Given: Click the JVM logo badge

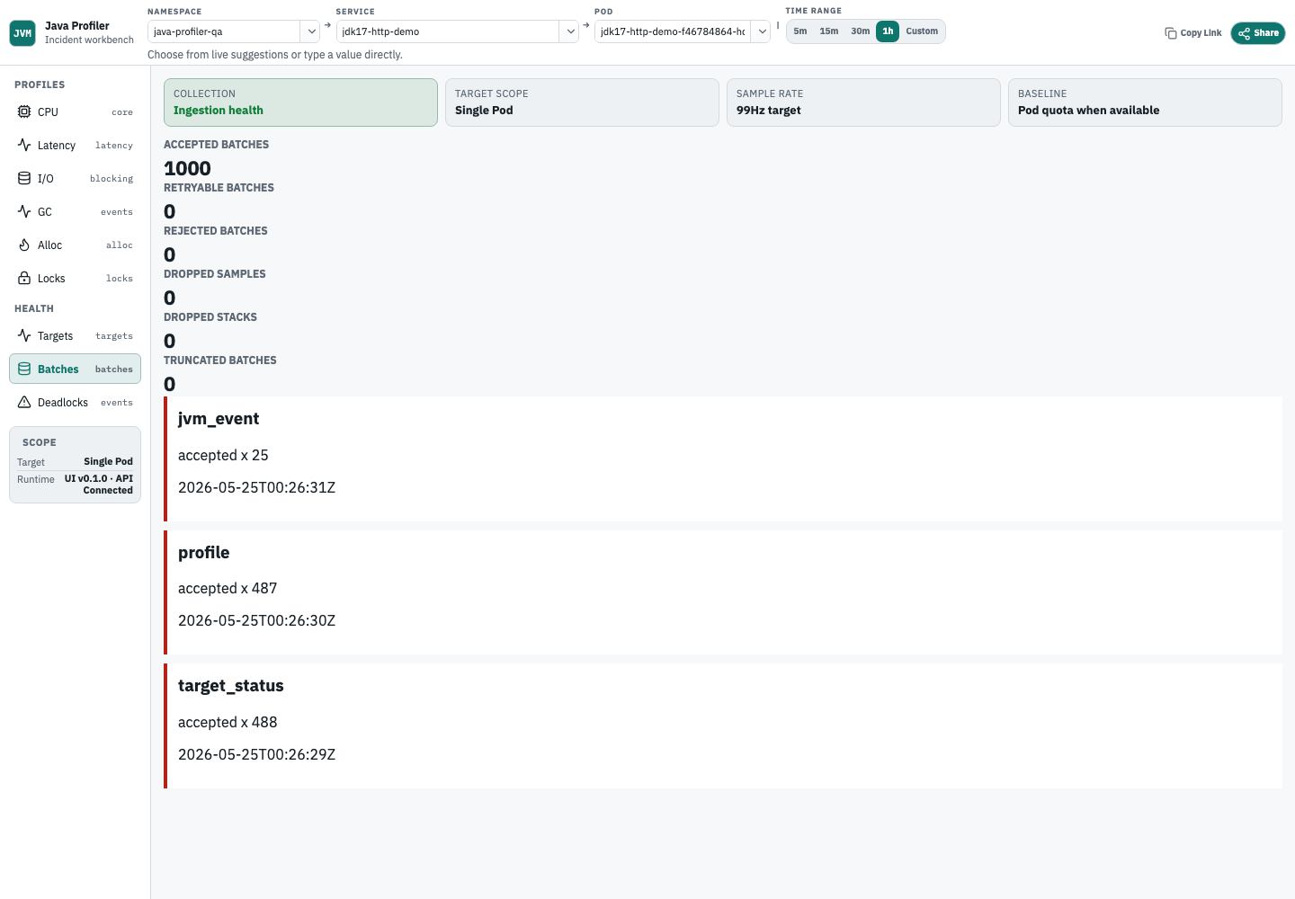Looking at the screenshot, I should click(22, 33).
